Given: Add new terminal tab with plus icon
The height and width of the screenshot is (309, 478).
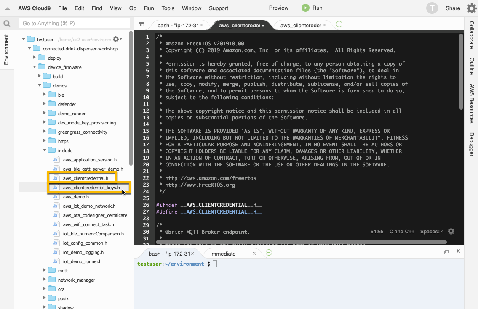Looking at the screenshot, I should (x=269, y=253).
